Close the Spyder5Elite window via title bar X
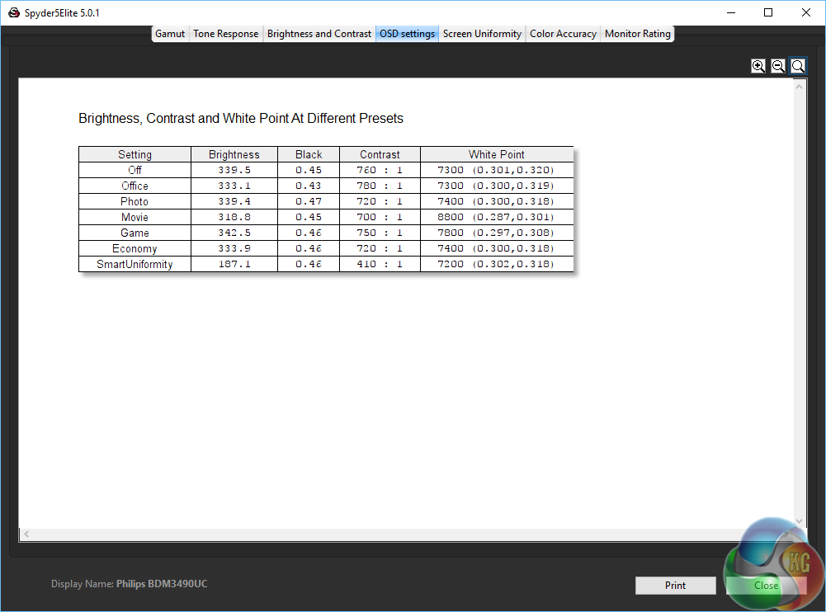The width and height of the screenshot is (826, 612). (806, 12)
